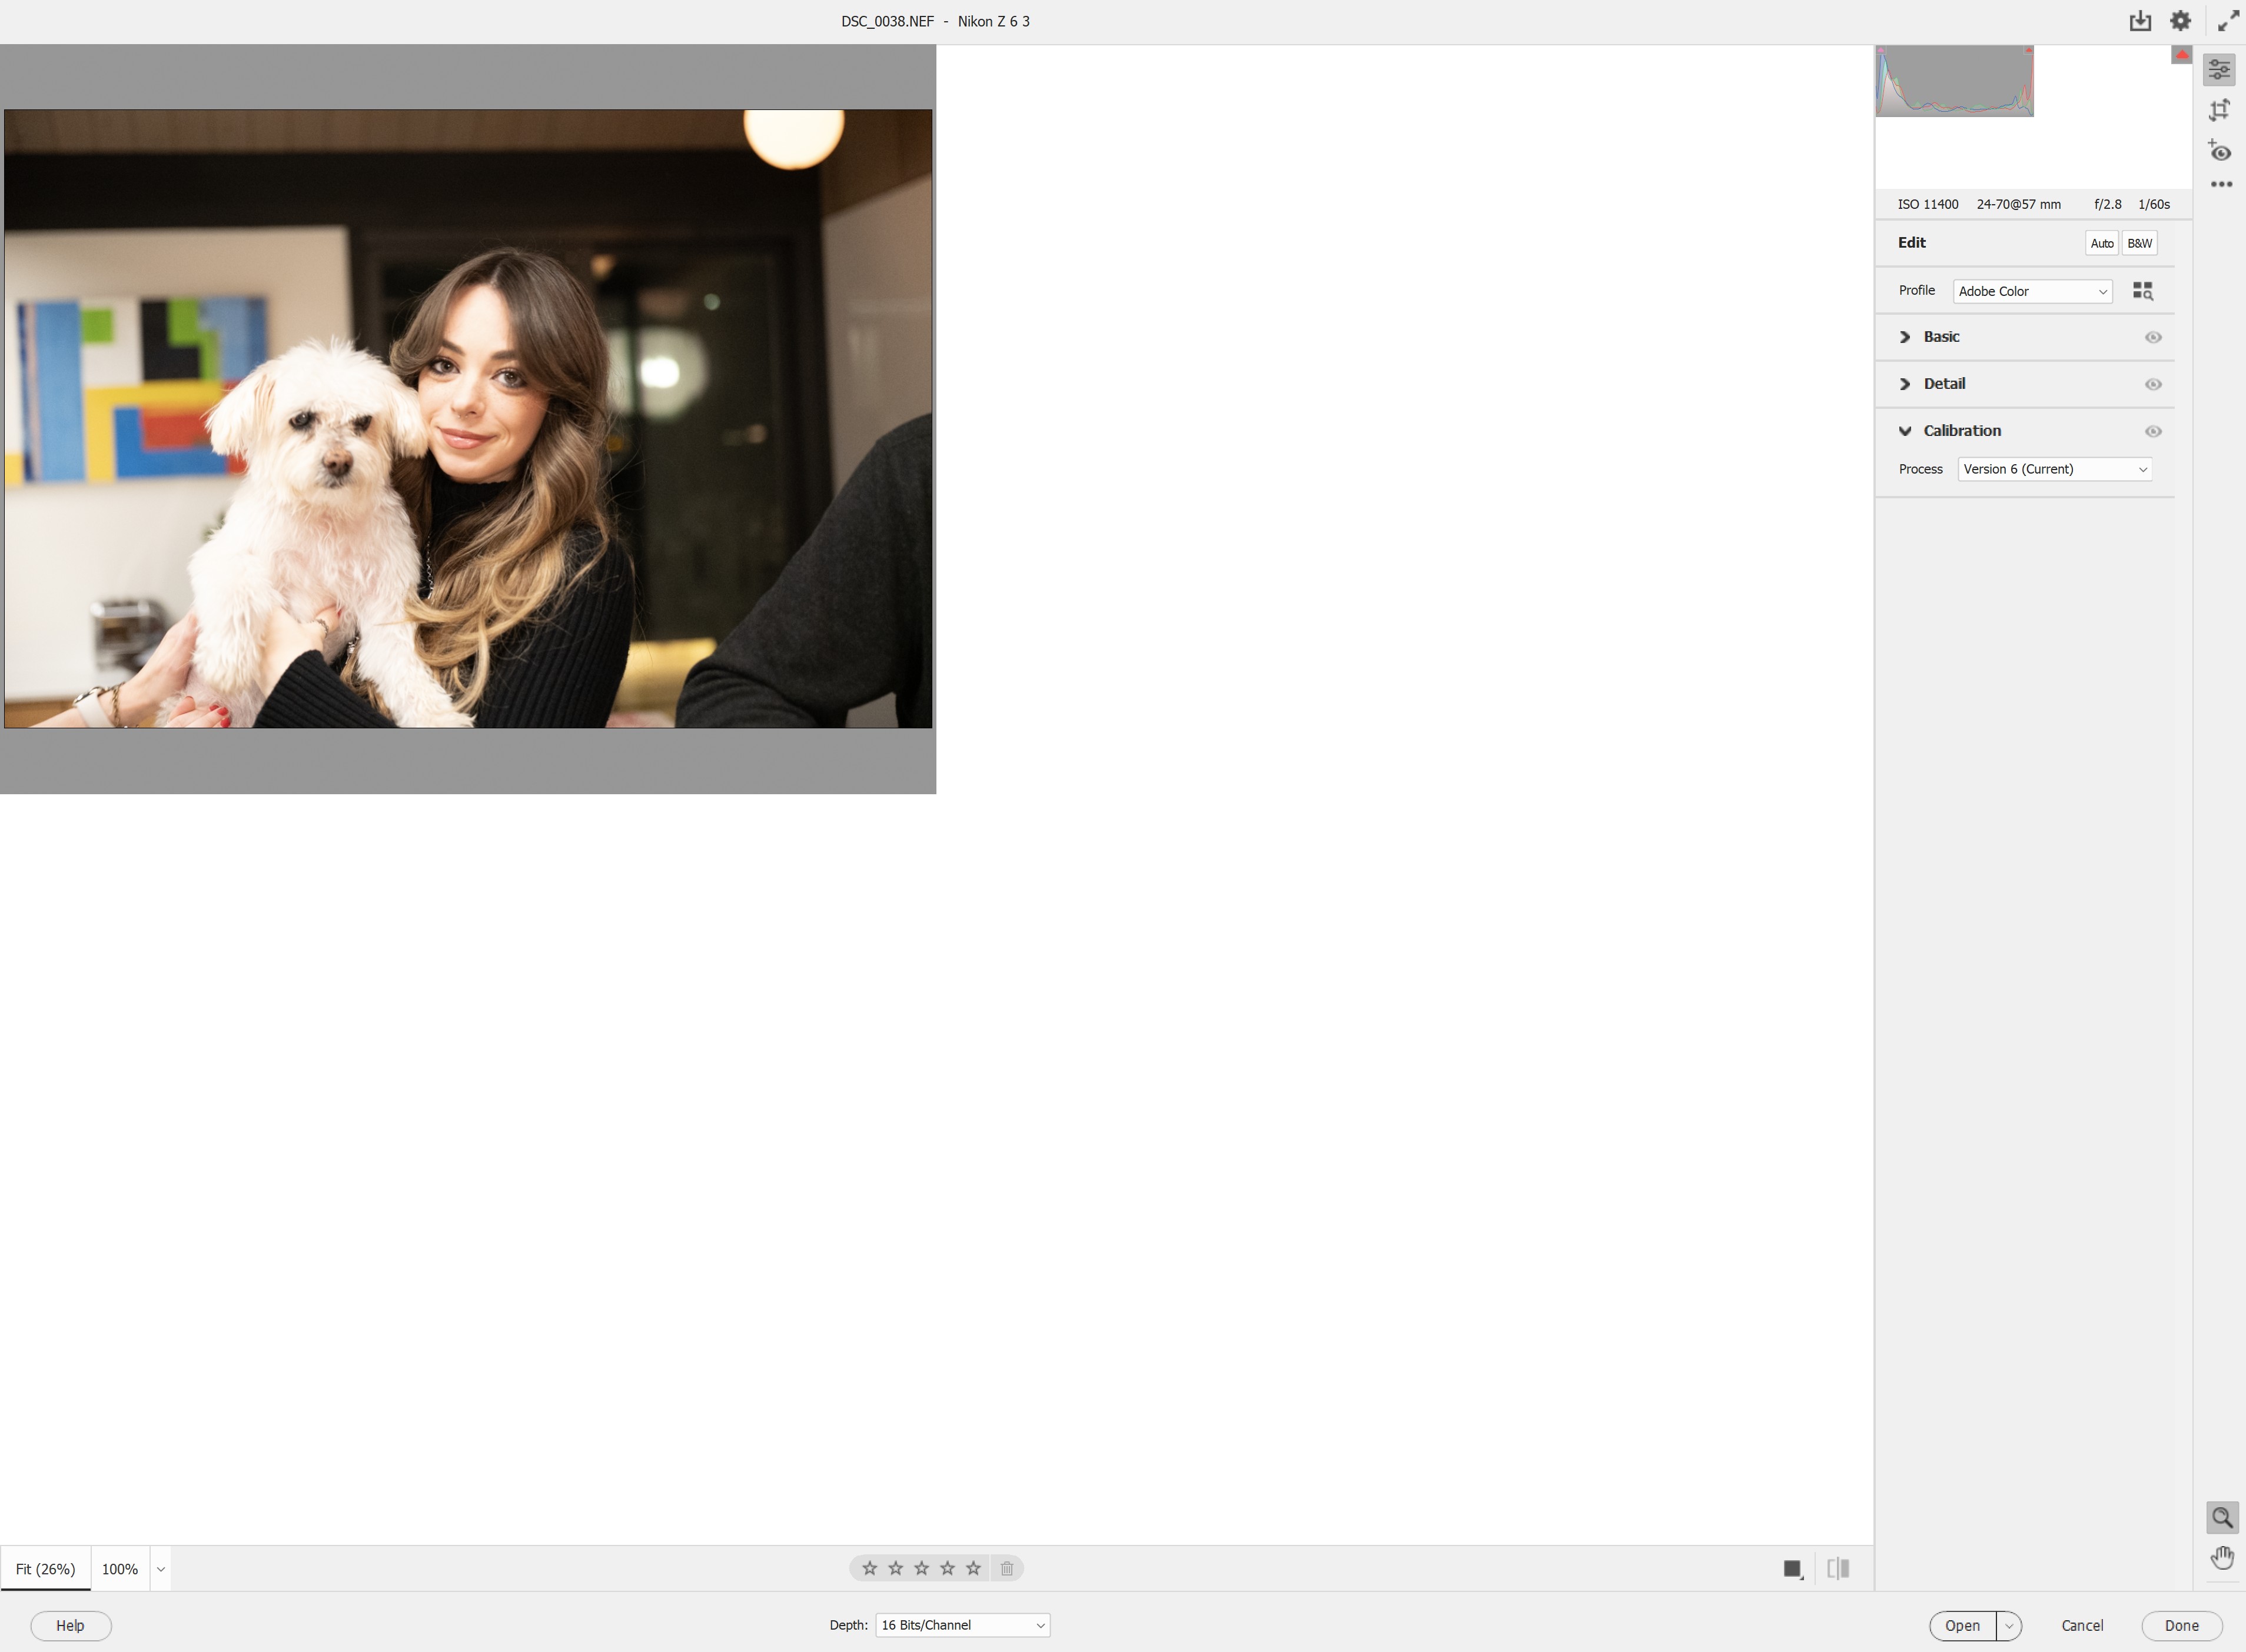The height and width of the screenshot is (1652, 2246).
Task: Click the hand/pan tool icon
Action: [x=2223, y=1556]
